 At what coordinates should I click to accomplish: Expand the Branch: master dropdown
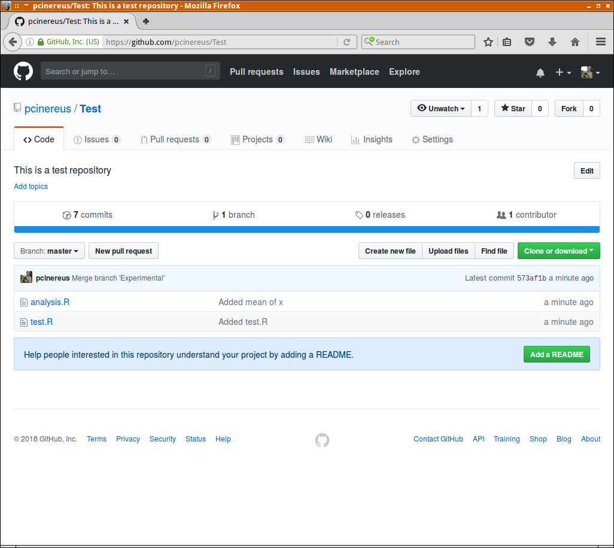coord(49,251)
